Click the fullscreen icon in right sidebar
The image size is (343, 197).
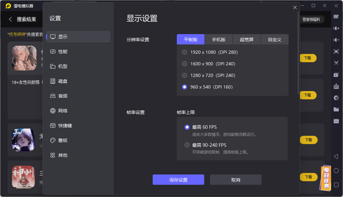[x=336, y=52]
